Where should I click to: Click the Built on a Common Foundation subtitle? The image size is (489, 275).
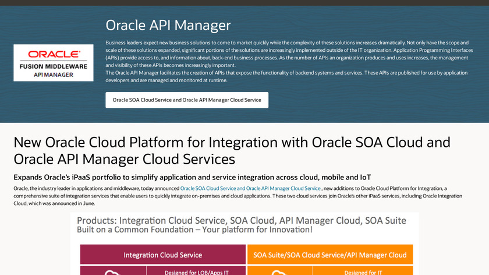pyautogui.click(x=194, y=230)
